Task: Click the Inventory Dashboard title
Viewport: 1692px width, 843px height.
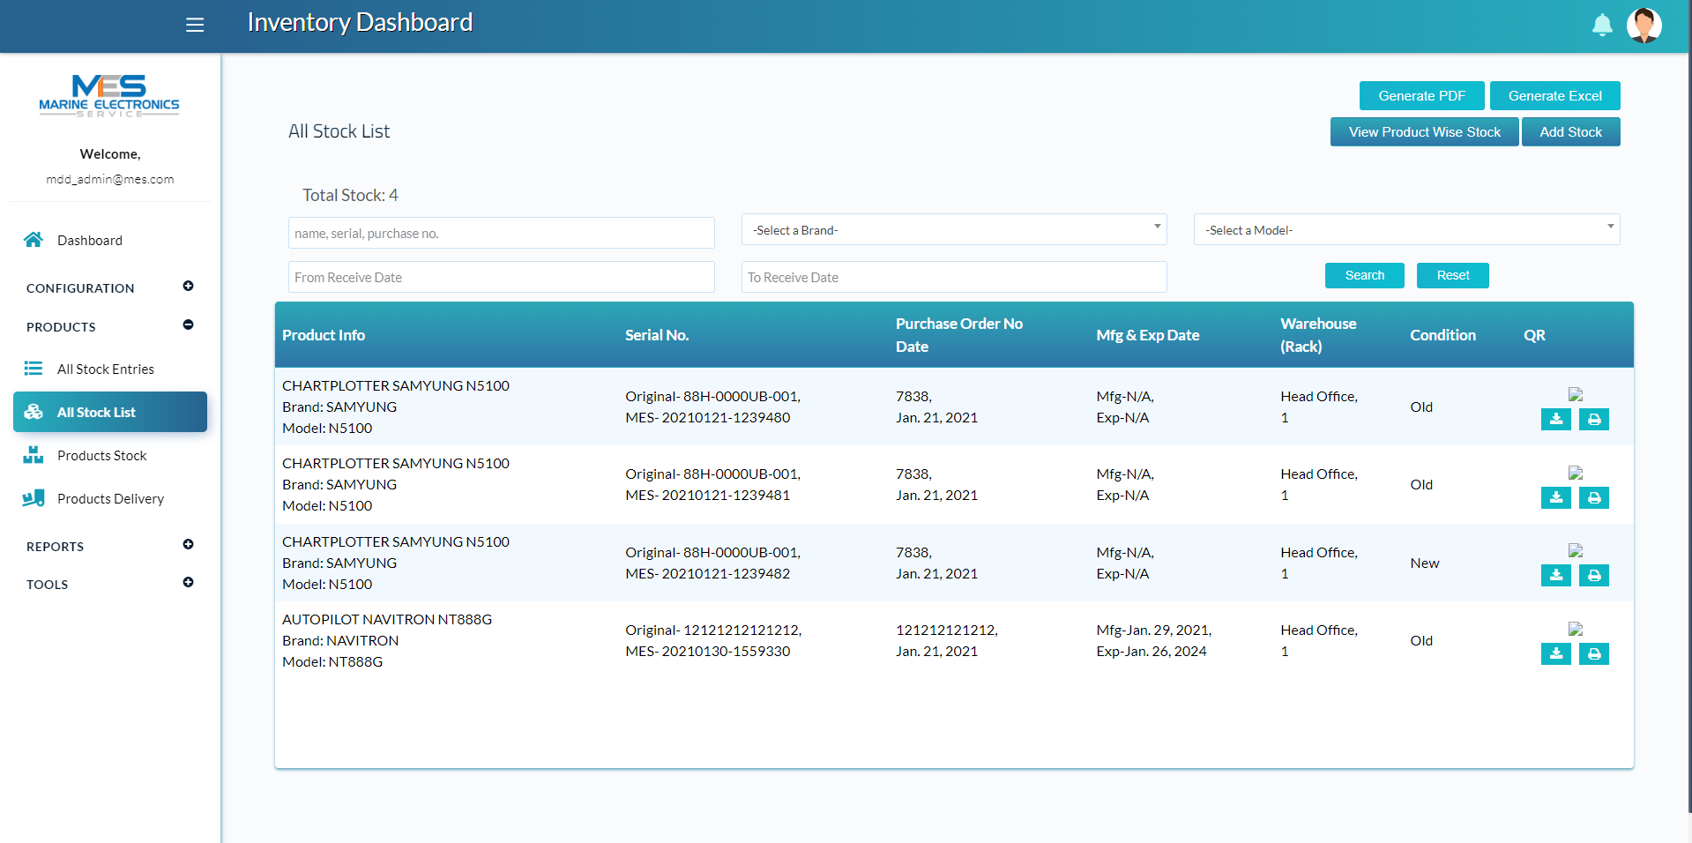Action: tap(360, 22)
